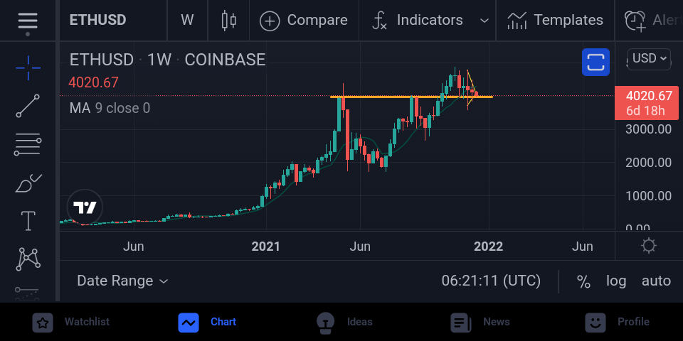Viewport: 683px width, 341px height.
Task: Select the trend line drawing tool
Action: (28, 106)
